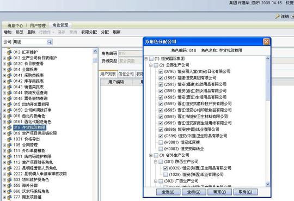The width and height of the screenshot is (294, 201).
Task: Click the role icon of 1111 店内码维护权限
Action: pyautogui.click(x=9, y=156)
